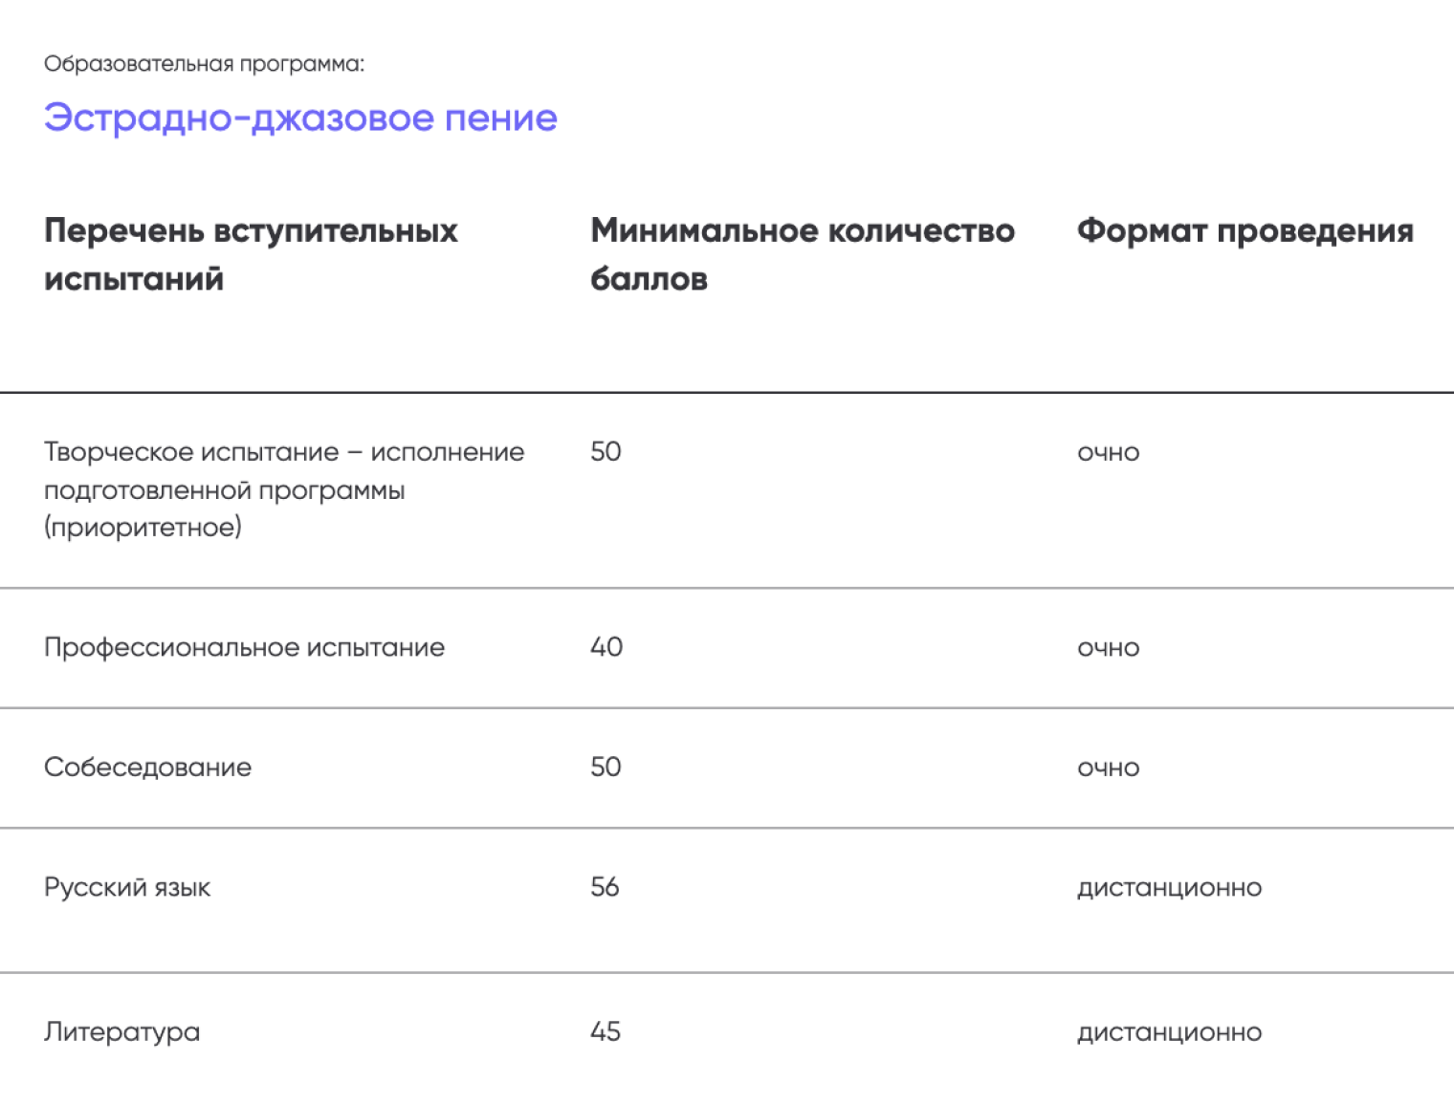Click the Перечень вступительных испытаний column header
This screenshot has height=1105, width=1454.
pos(251,254)
